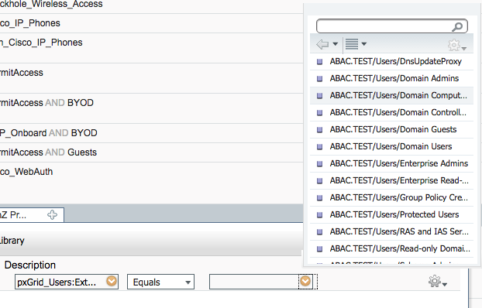Open the orange value selector arrow
Screen dimensions: 482x308
(305, 281)
